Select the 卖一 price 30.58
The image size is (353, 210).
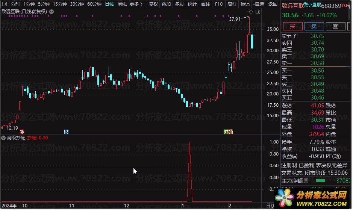[317, 63]
